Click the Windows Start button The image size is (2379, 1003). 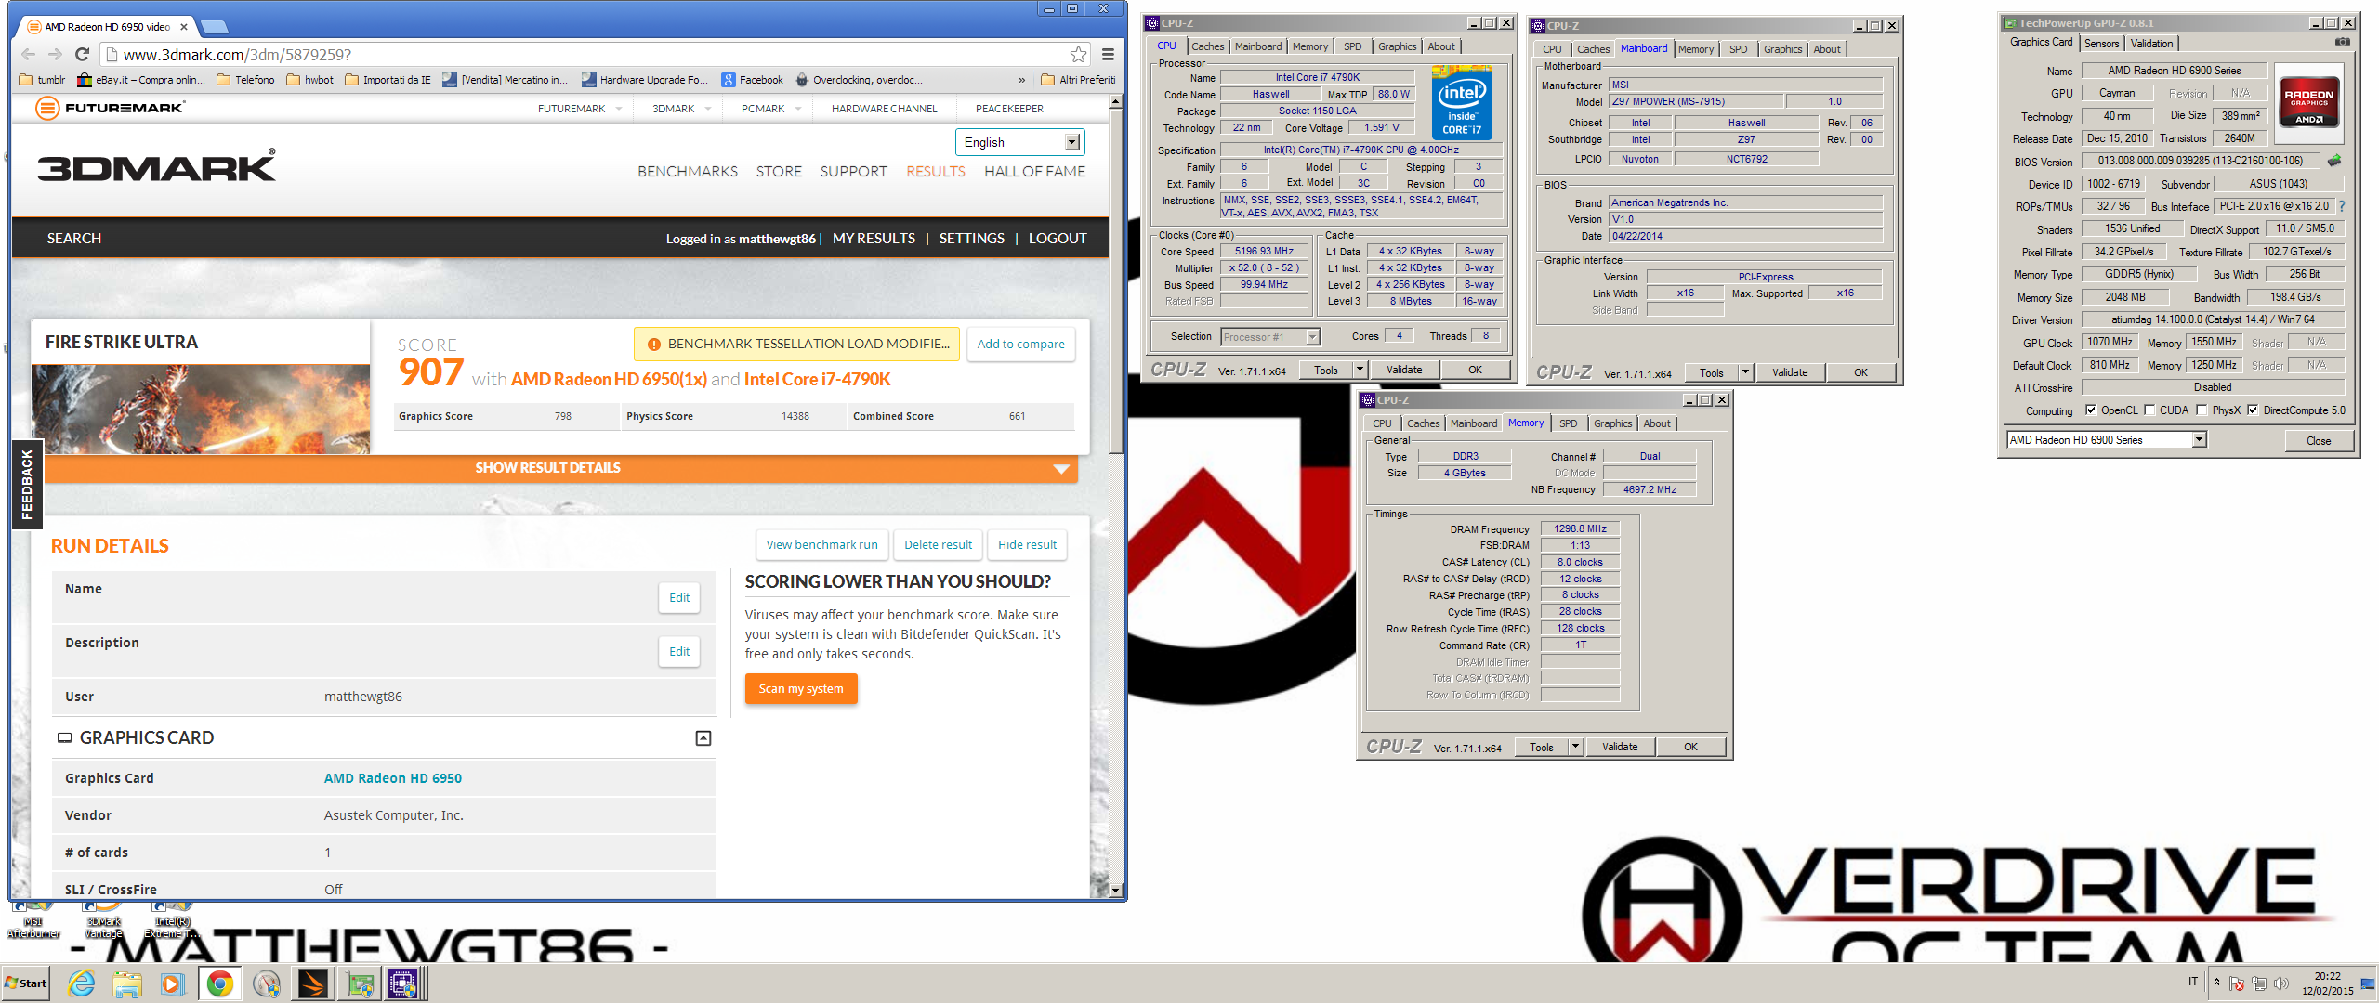point(26,983)
